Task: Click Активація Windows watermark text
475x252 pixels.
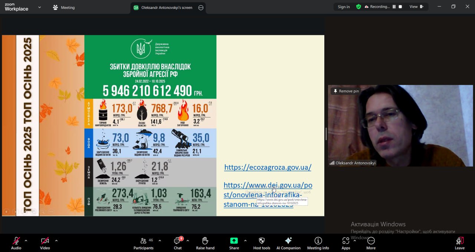Action: click(378, 224)
